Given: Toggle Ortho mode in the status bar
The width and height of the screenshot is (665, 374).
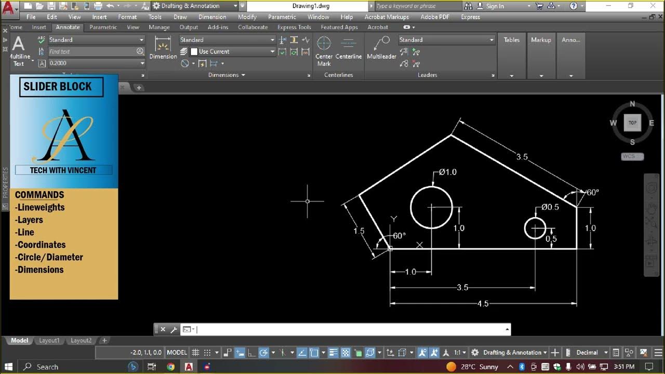Looking at the screenshot, I should pyautogui.click(x=251, y=352).
